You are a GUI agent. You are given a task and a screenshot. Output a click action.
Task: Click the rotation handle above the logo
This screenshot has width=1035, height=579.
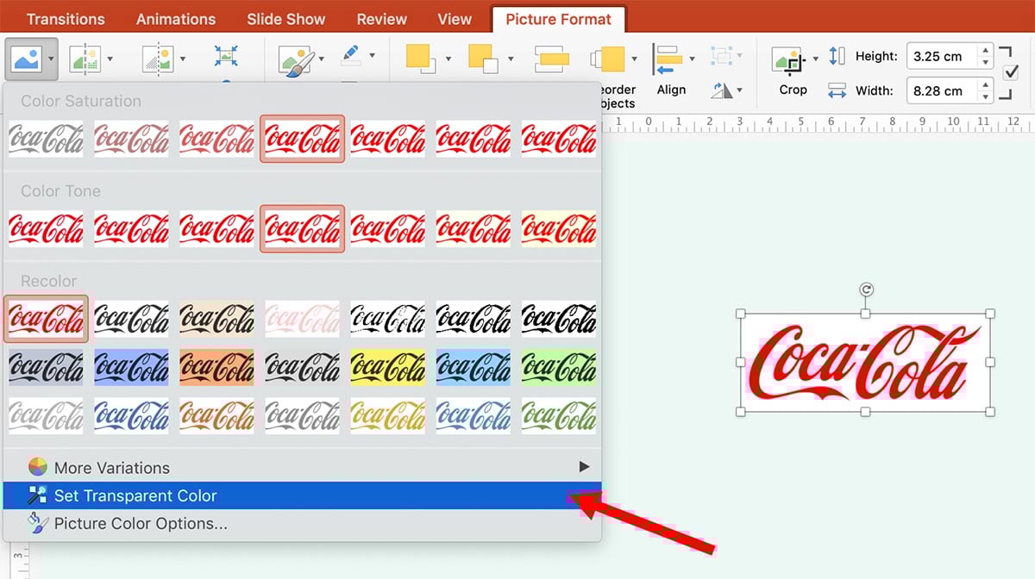point(866,289)
